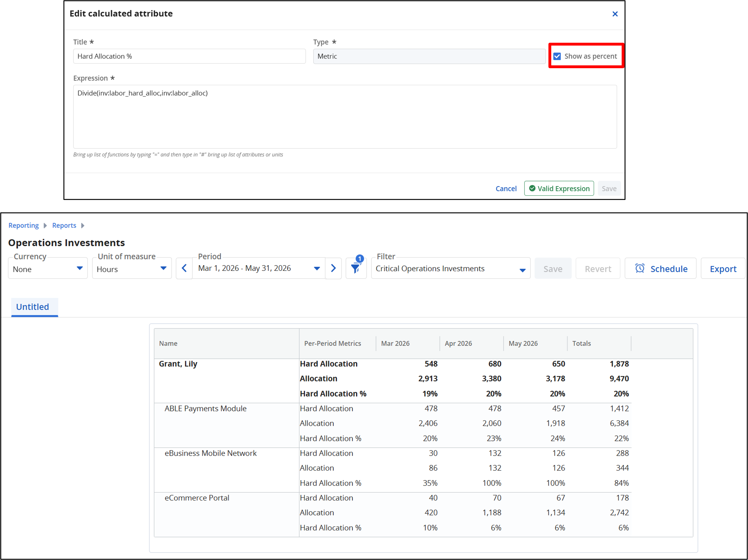Screen dimensions: 748x560
Task: Open the Currency dropdown
Action: click(48, 268)
